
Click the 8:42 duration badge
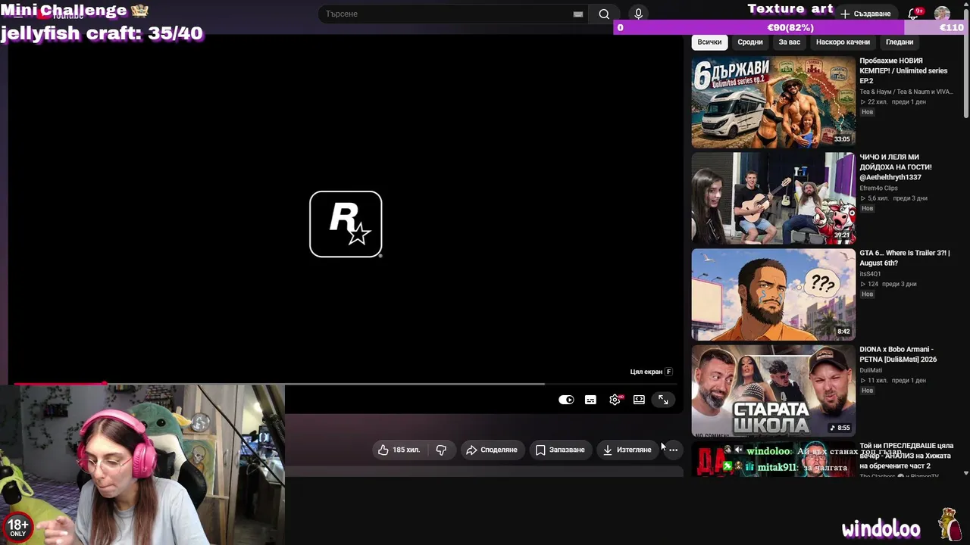(843, 332)
